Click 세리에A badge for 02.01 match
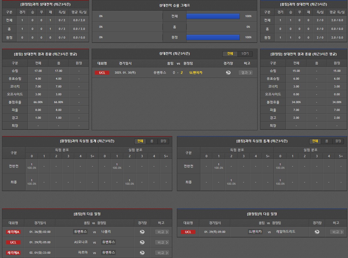348x258 pixels. click(13, 253)
